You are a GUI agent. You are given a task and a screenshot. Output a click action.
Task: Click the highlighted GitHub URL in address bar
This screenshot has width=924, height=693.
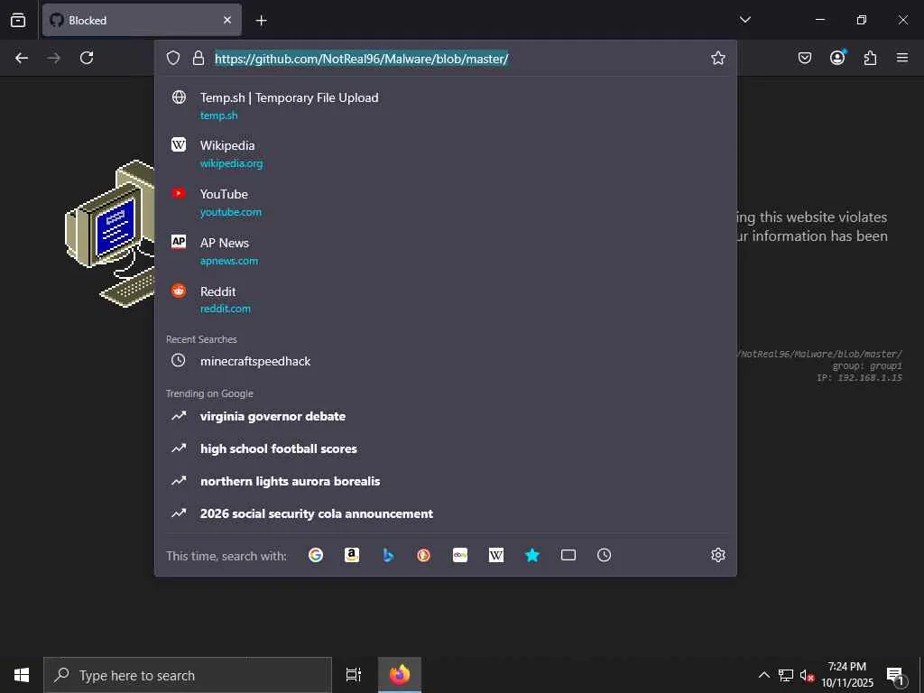click(361, 59)
